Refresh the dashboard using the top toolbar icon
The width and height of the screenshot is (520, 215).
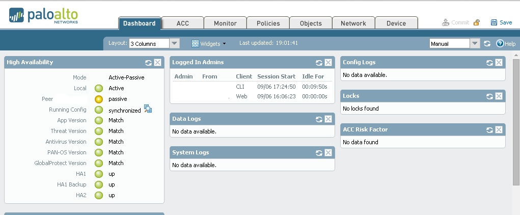point(487,43)
